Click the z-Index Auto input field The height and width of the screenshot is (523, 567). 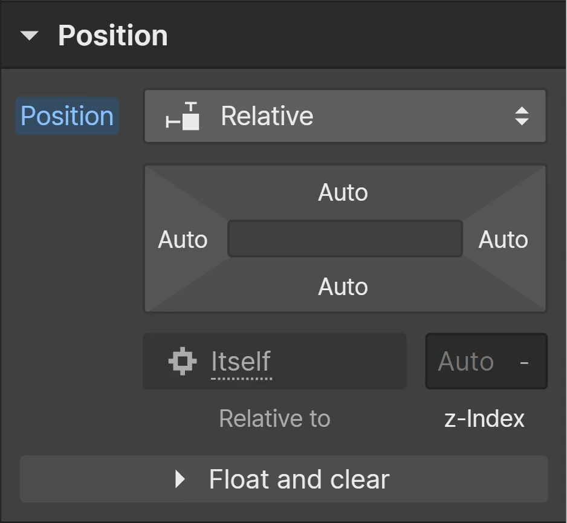click(465, 362)
